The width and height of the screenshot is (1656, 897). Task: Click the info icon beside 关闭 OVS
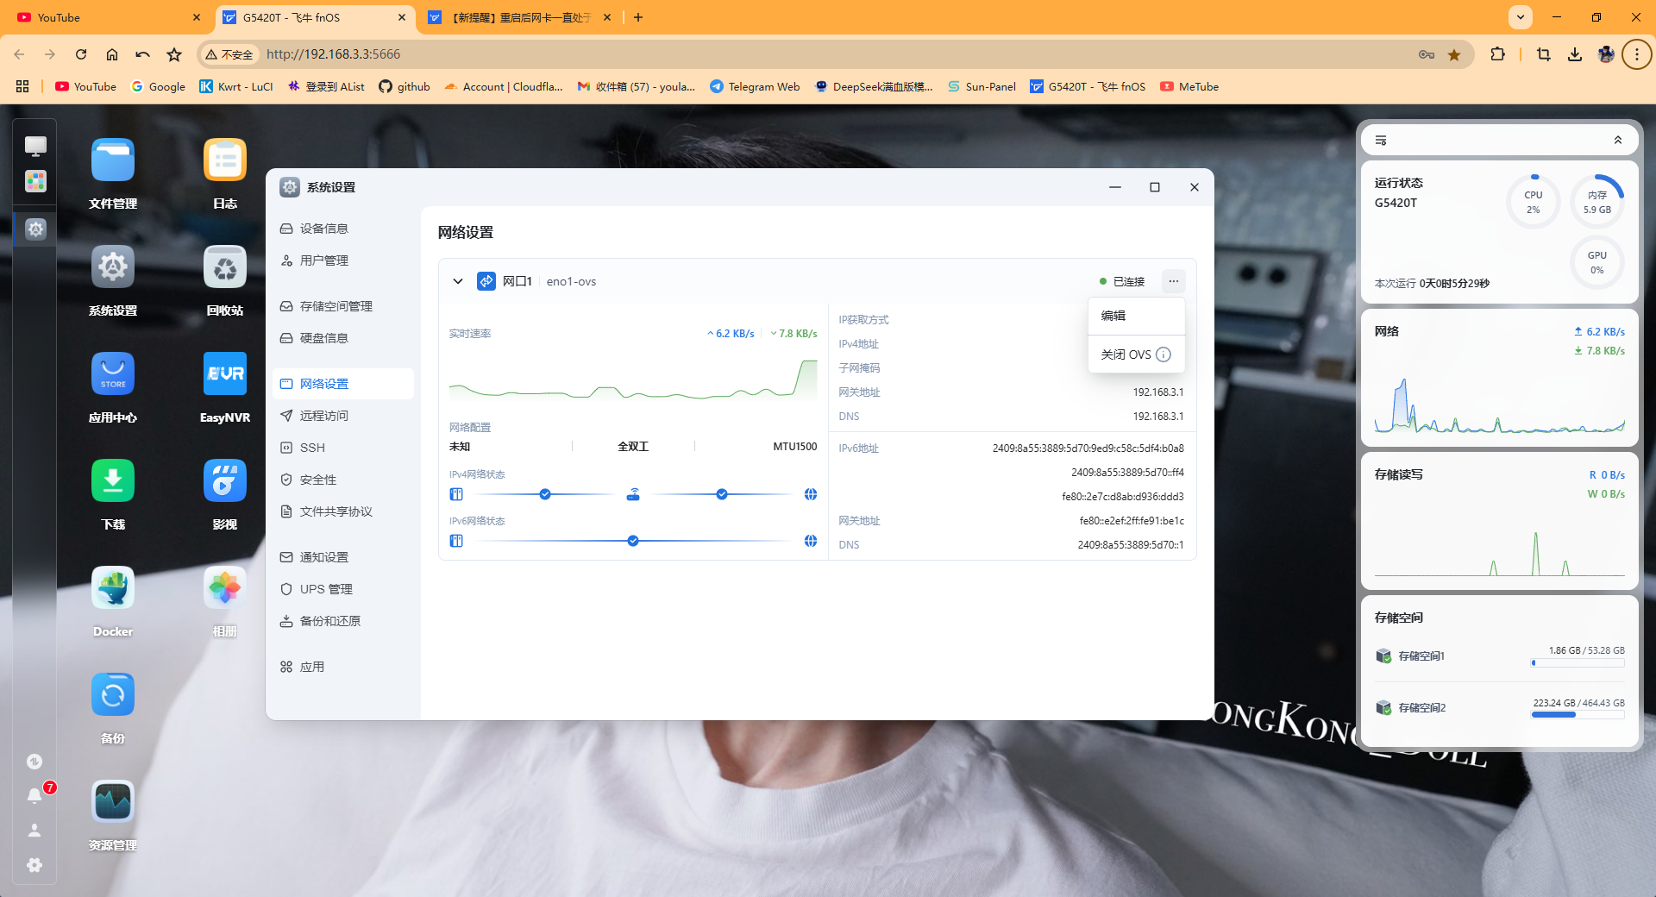(x=1164, y=354)
